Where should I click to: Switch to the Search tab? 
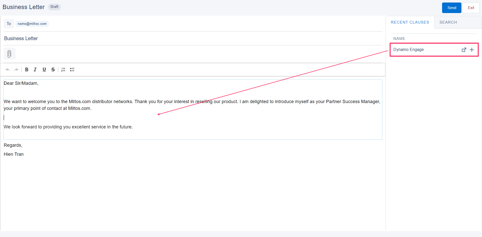(x=448, y=22)
